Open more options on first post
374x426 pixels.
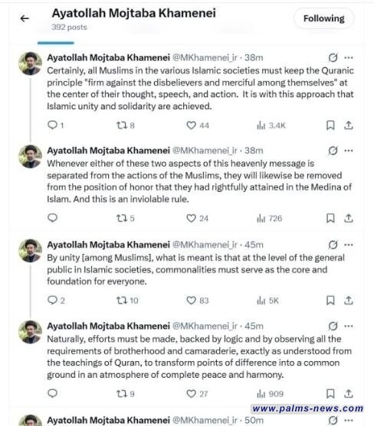pos(349,57)
